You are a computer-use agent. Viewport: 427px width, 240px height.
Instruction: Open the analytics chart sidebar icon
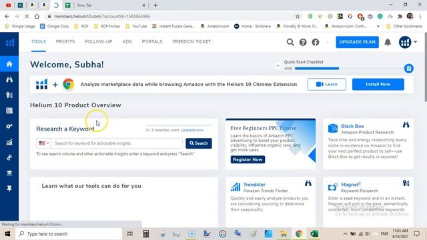point(9,142)
